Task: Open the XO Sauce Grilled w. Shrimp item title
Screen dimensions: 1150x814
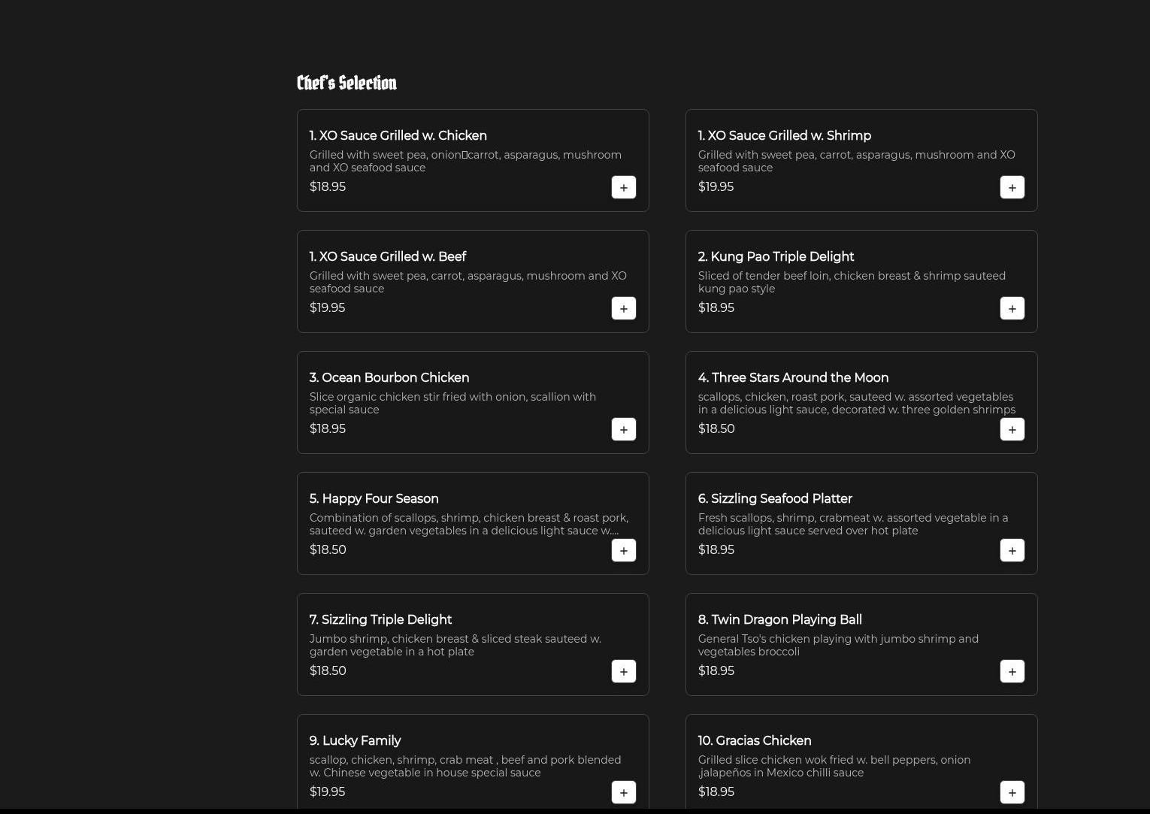Action: tap(785, 136)
